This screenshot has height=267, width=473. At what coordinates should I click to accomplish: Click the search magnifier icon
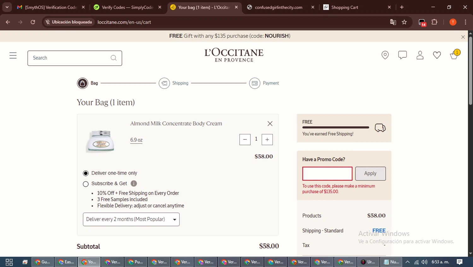click(114, 58)
